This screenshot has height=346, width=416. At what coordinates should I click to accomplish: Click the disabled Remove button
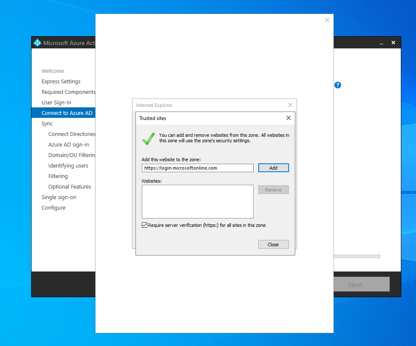click(x=273, y=189)
